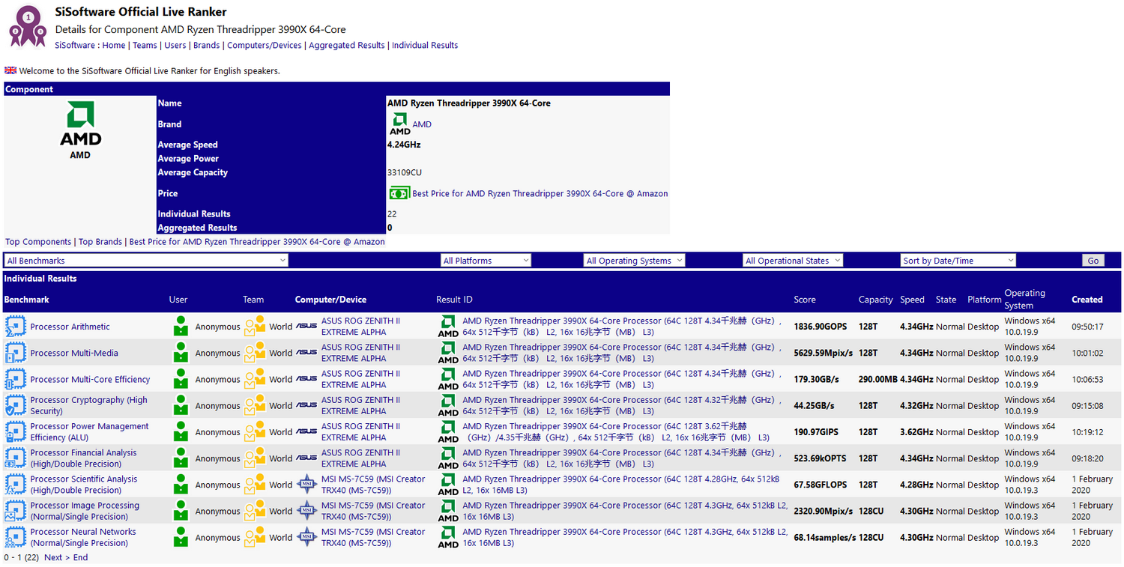Open the Processor Arithmetic benchmark link
1124x567 pixels.
pyautogui.click(x=70, y=327)
